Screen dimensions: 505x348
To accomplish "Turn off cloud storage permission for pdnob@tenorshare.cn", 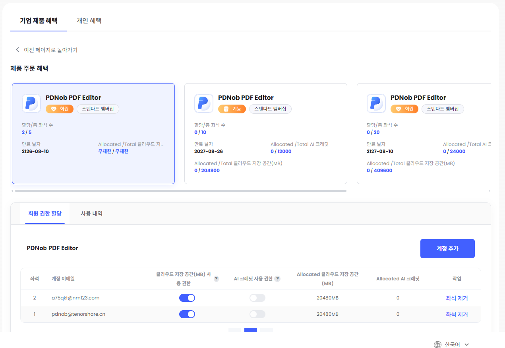I will click(187, 314).
